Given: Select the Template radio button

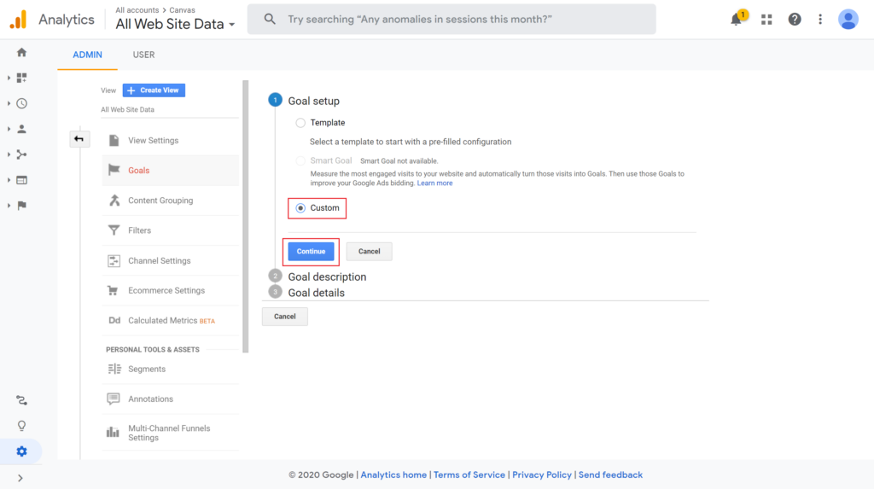Looking at the screenshot, I should click(x=300, y=123).
